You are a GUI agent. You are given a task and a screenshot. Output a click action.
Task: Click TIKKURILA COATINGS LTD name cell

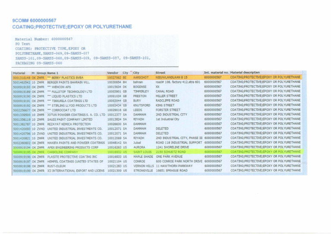67,101
